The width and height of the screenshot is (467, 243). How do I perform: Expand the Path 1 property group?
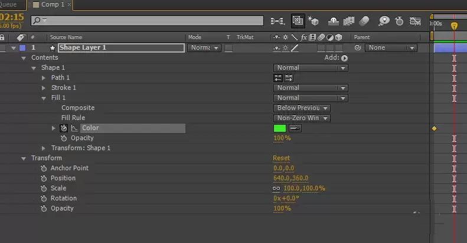tap(44, 78)
